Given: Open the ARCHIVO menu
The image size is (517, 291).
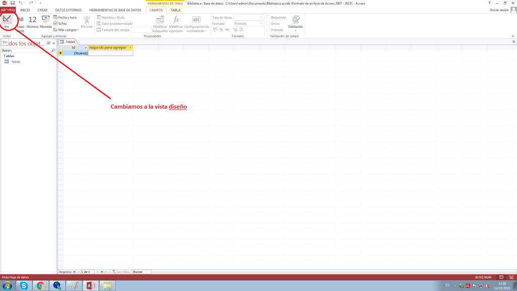Looking at the screenshot, I should pyautogui.click(x=8, y=10).
